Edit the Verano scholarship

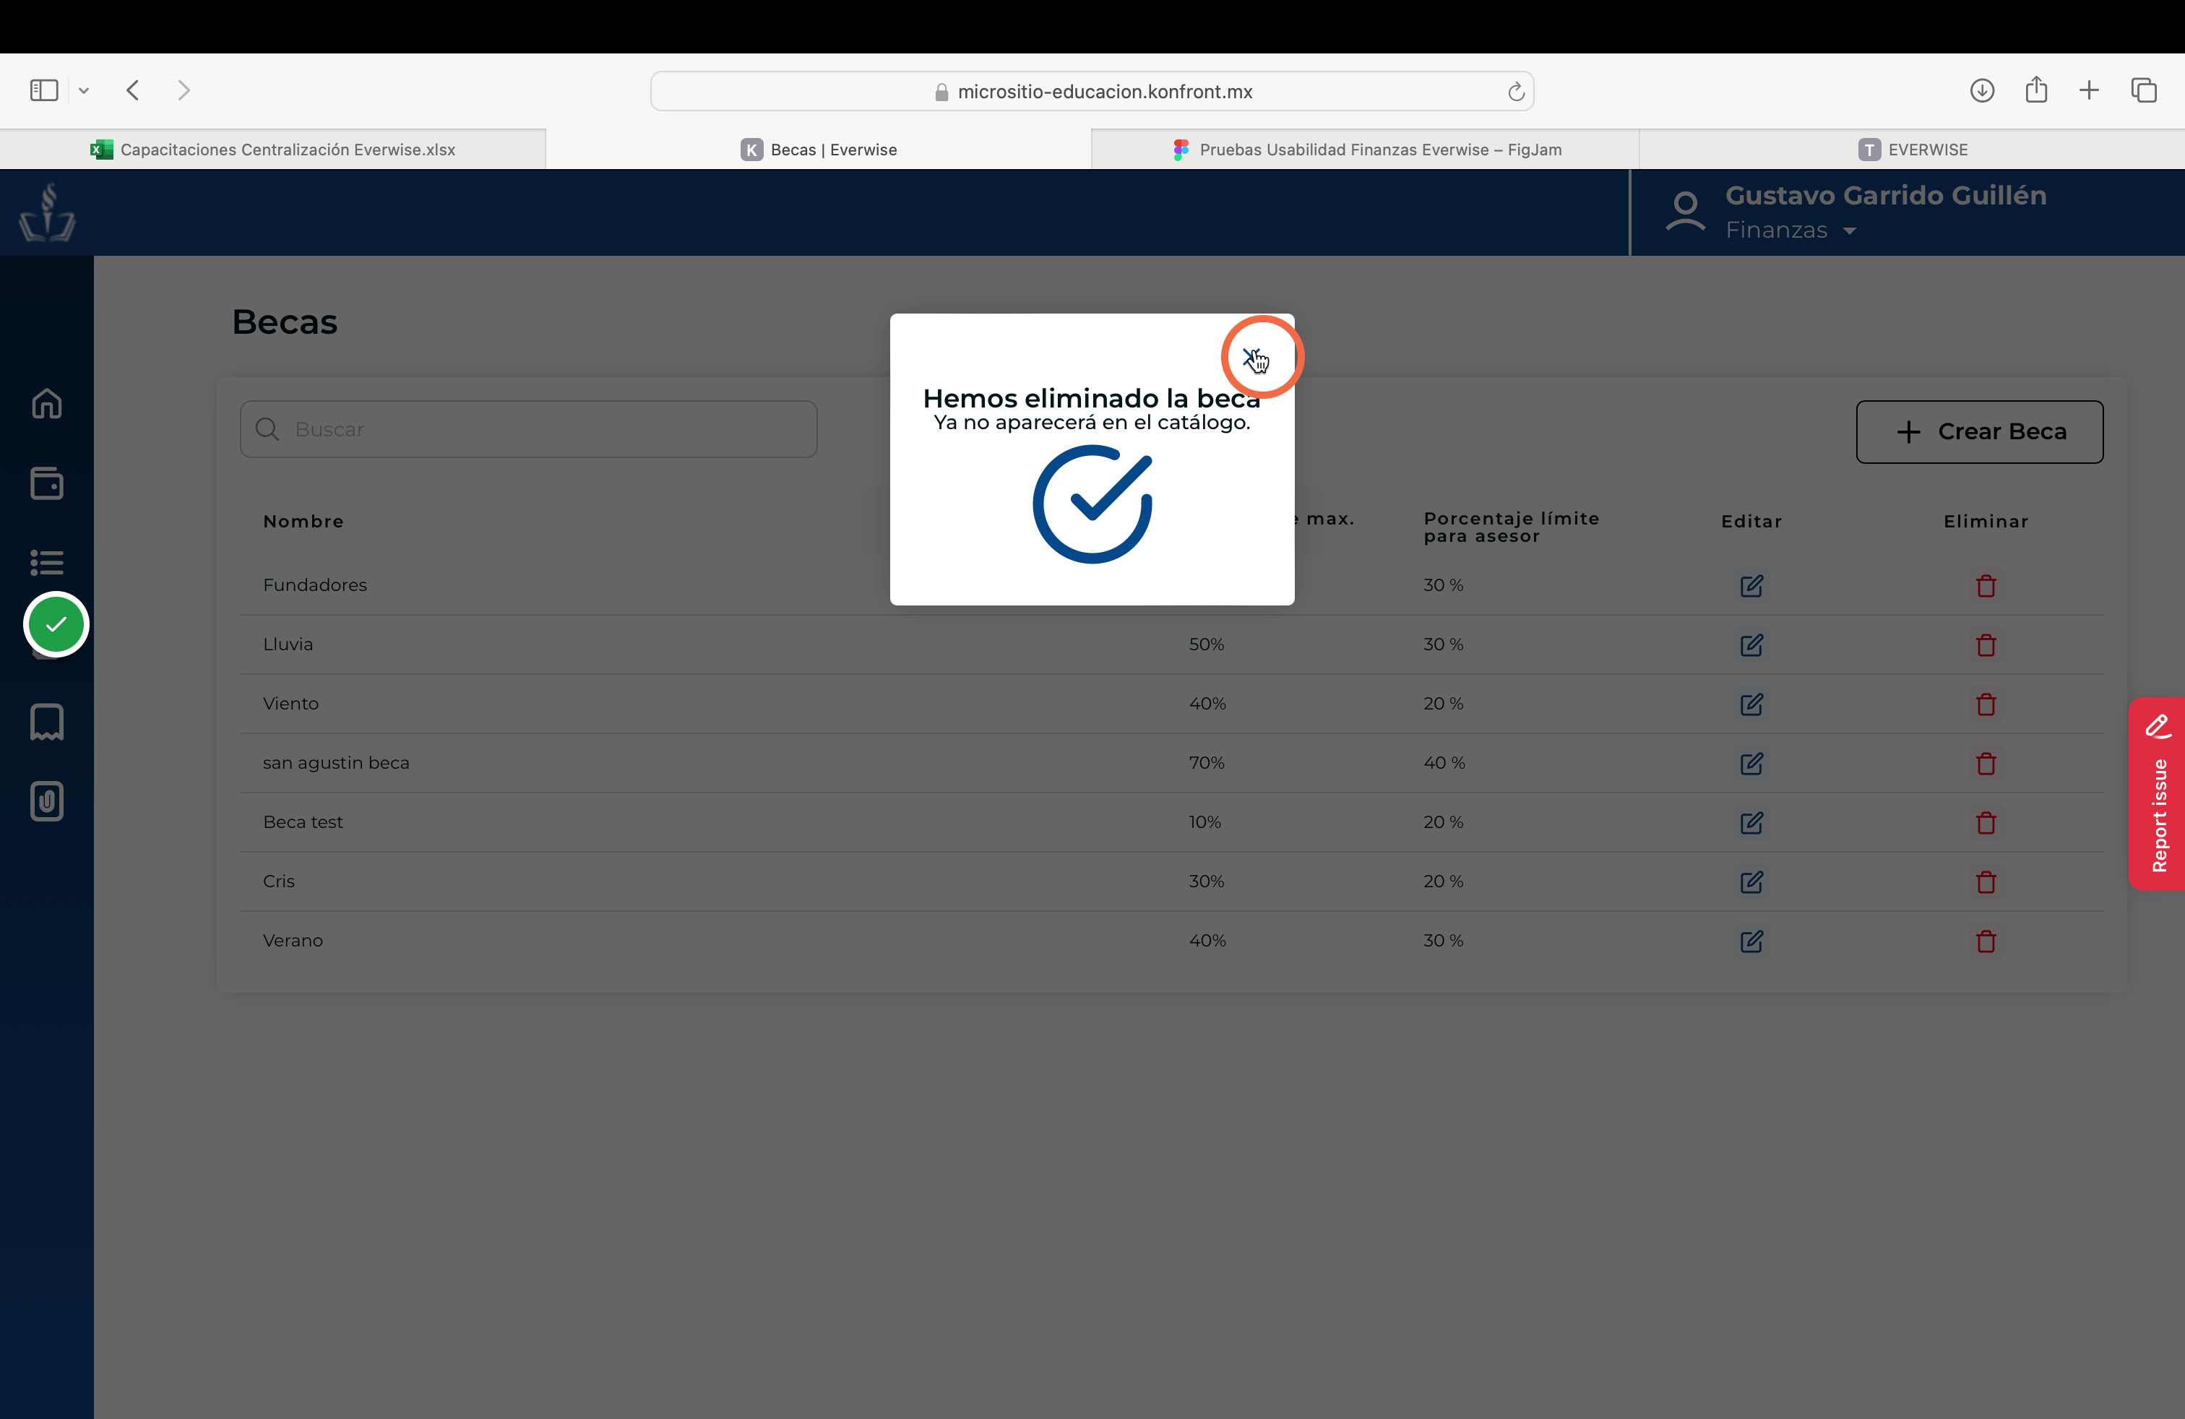(x=1751, y=941)
